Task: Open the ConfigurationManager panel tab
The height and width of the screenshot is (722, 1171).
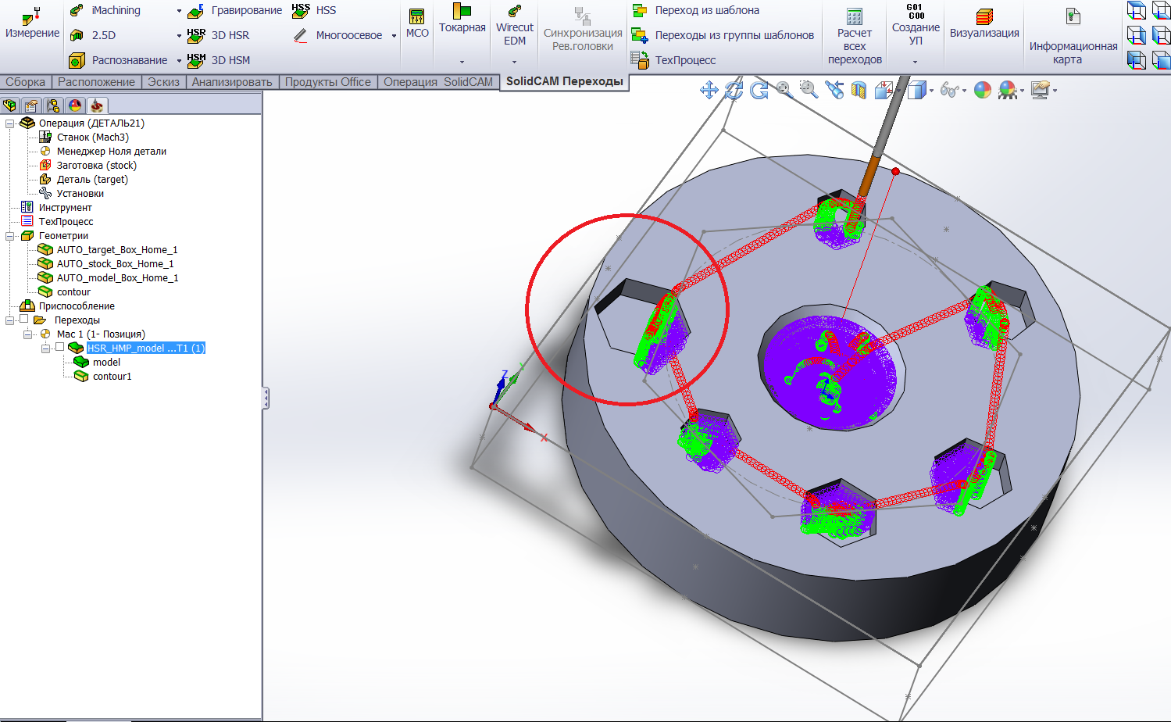Action: tap(53, 105)
